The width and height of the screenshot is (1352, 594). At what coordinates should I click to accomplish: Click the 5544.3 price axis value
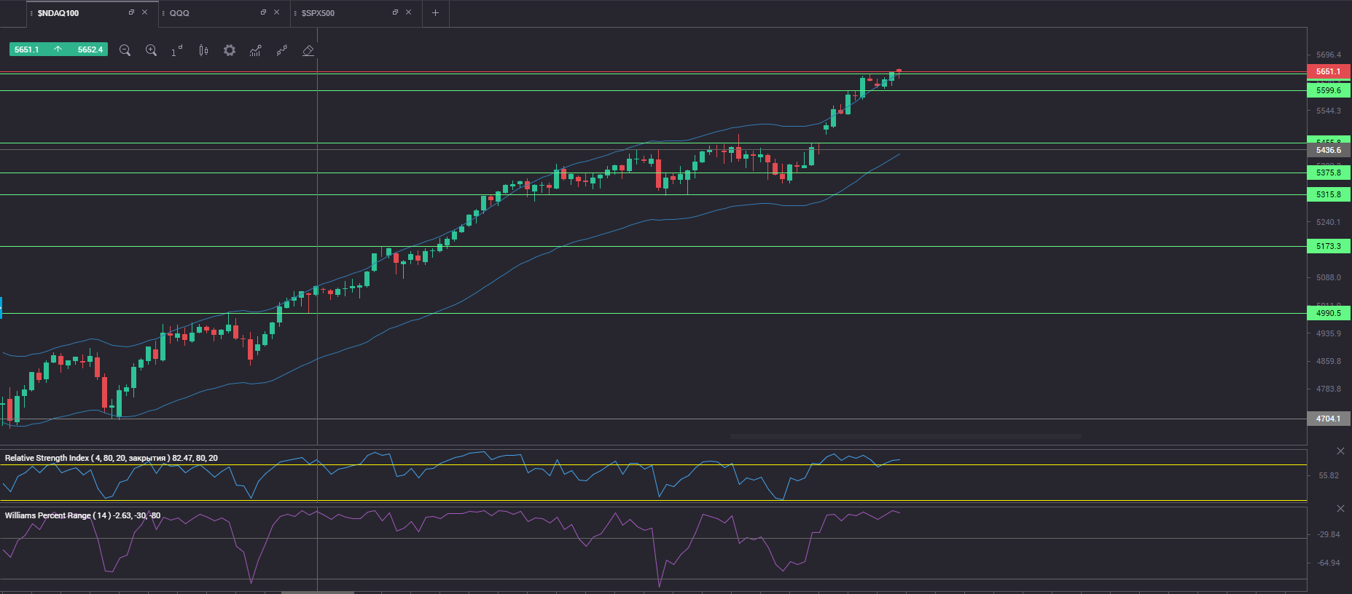[1329, 111]
